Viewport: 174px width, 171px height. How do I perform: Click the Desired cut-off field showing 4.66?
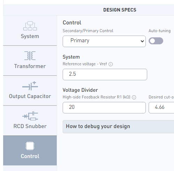coord(161,107)
